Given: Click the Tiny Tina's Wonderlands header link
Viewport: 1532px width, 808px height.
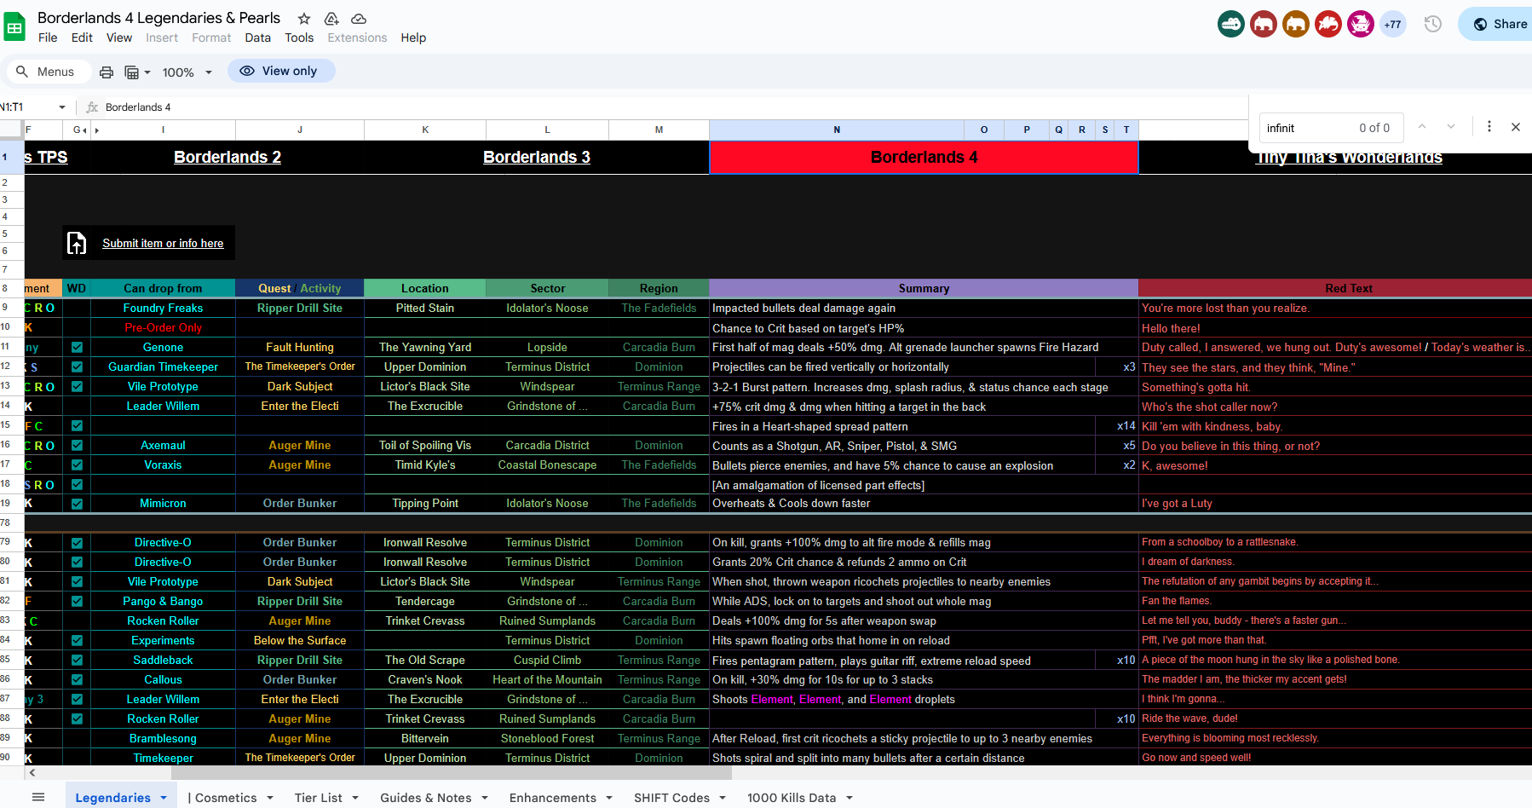Looking at the screenshot, I should 1350,158.
